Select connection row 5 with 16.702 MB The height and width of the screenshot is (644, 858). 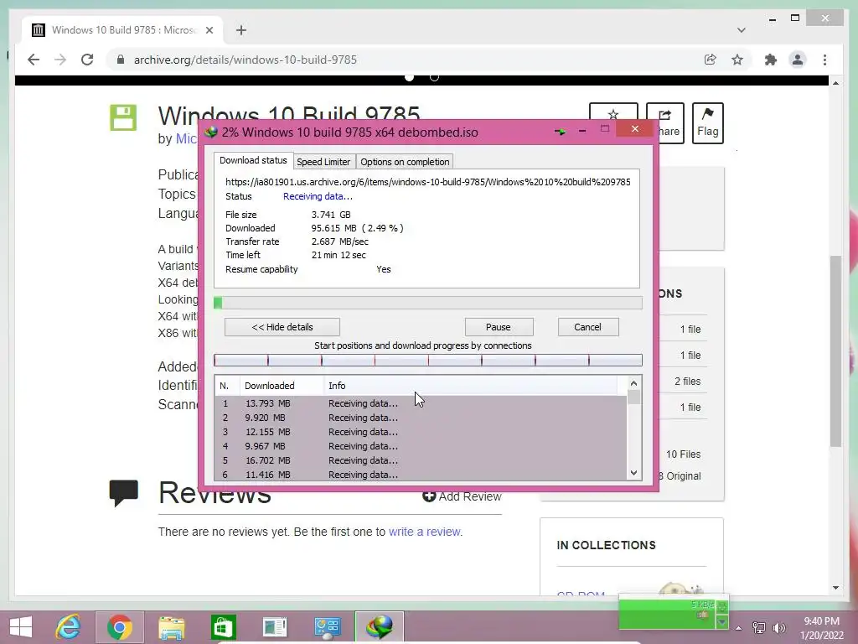421,460
